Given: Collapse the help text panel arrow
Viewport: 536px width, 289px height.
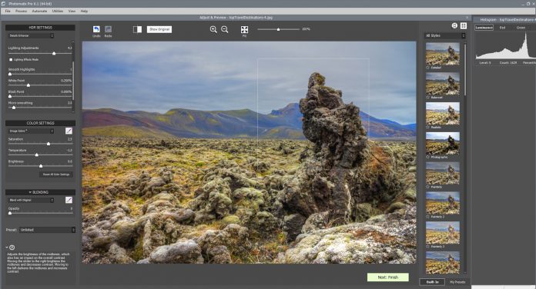Looking at the screenshot, I should pos(7,247).
